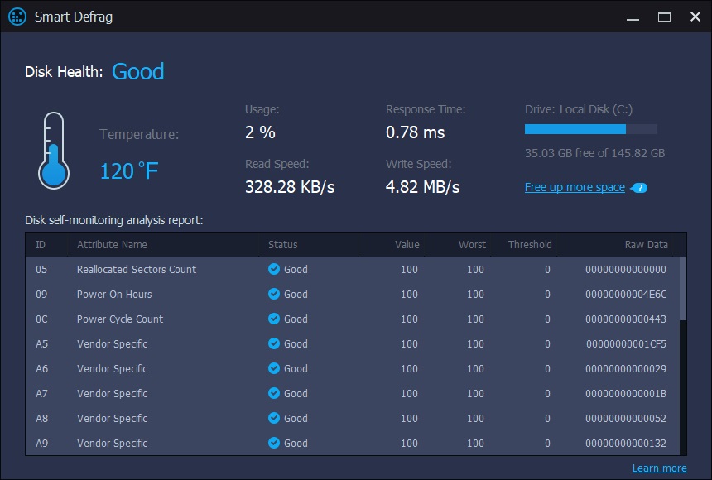Click the Learn more link
The image size is (712, 480).
pos(660,468)
